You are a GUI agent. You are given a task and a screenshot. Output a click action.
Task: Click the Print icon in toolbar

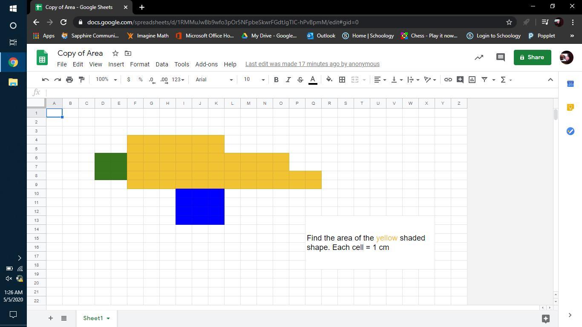tap(69, 80)
